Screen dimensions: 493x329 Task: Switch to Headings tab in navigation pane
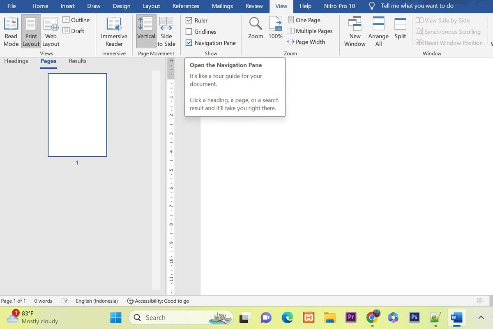coord(16,61)
